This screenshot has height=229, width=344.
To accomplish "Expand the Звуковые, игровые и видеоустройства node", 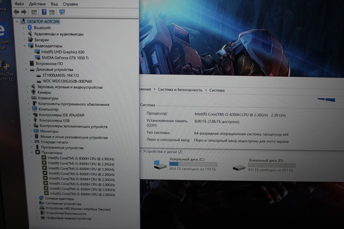I will [27, 87].
